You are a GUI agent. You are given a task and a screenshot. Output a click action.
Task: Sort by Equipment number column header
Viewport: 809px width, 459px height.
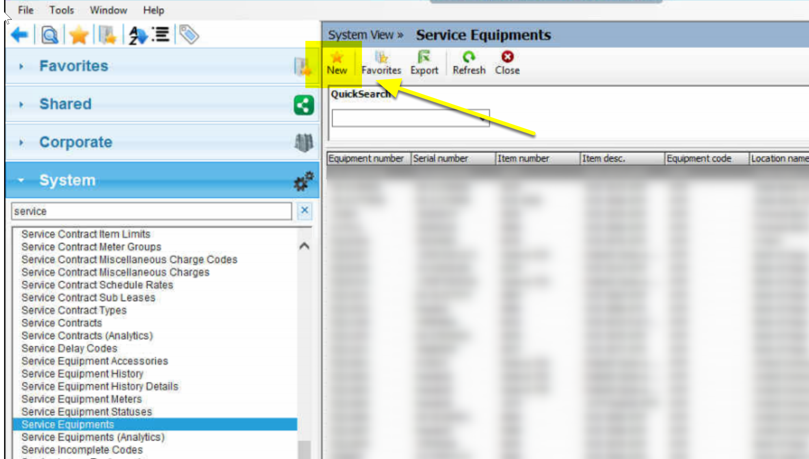click(x=369, y=159)
